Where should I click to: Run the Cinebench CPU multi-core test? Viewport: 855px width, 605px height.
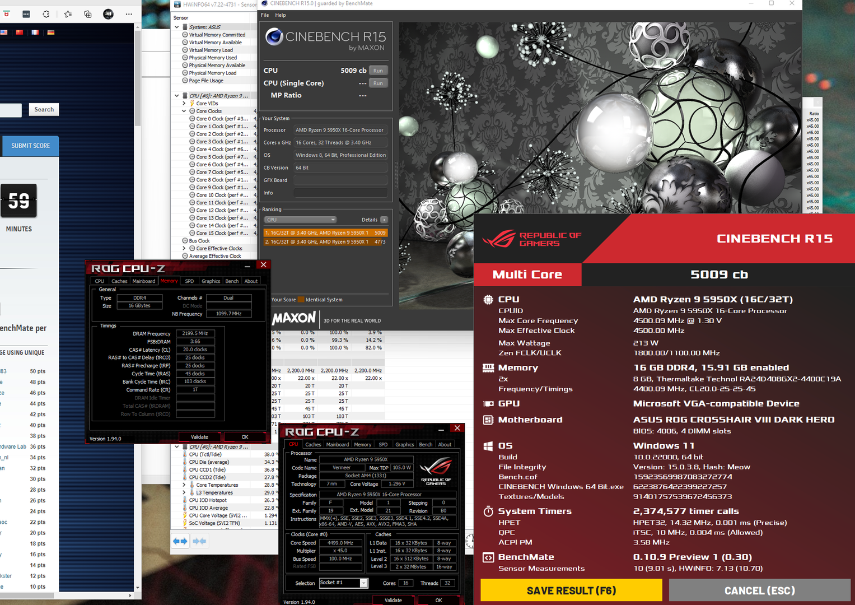(x=379, y=71)
